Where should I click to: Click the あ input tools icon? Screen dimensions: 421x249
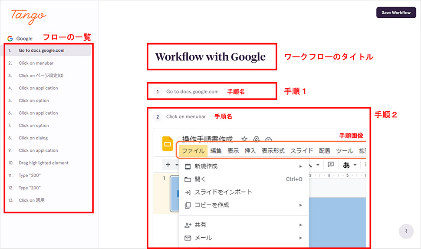pyautogui.click(x=346, y=165)
